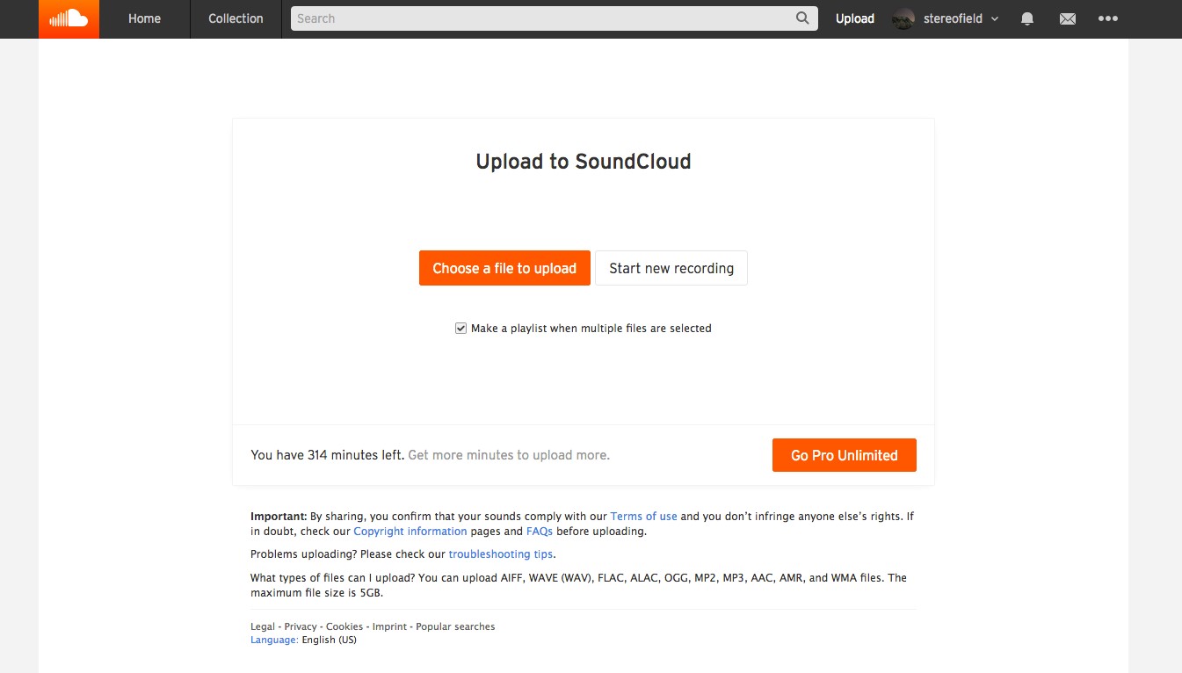Viewport: 1182px width, 673px height.
Task: Switch to the Collection tab
Action: point(234,18)
